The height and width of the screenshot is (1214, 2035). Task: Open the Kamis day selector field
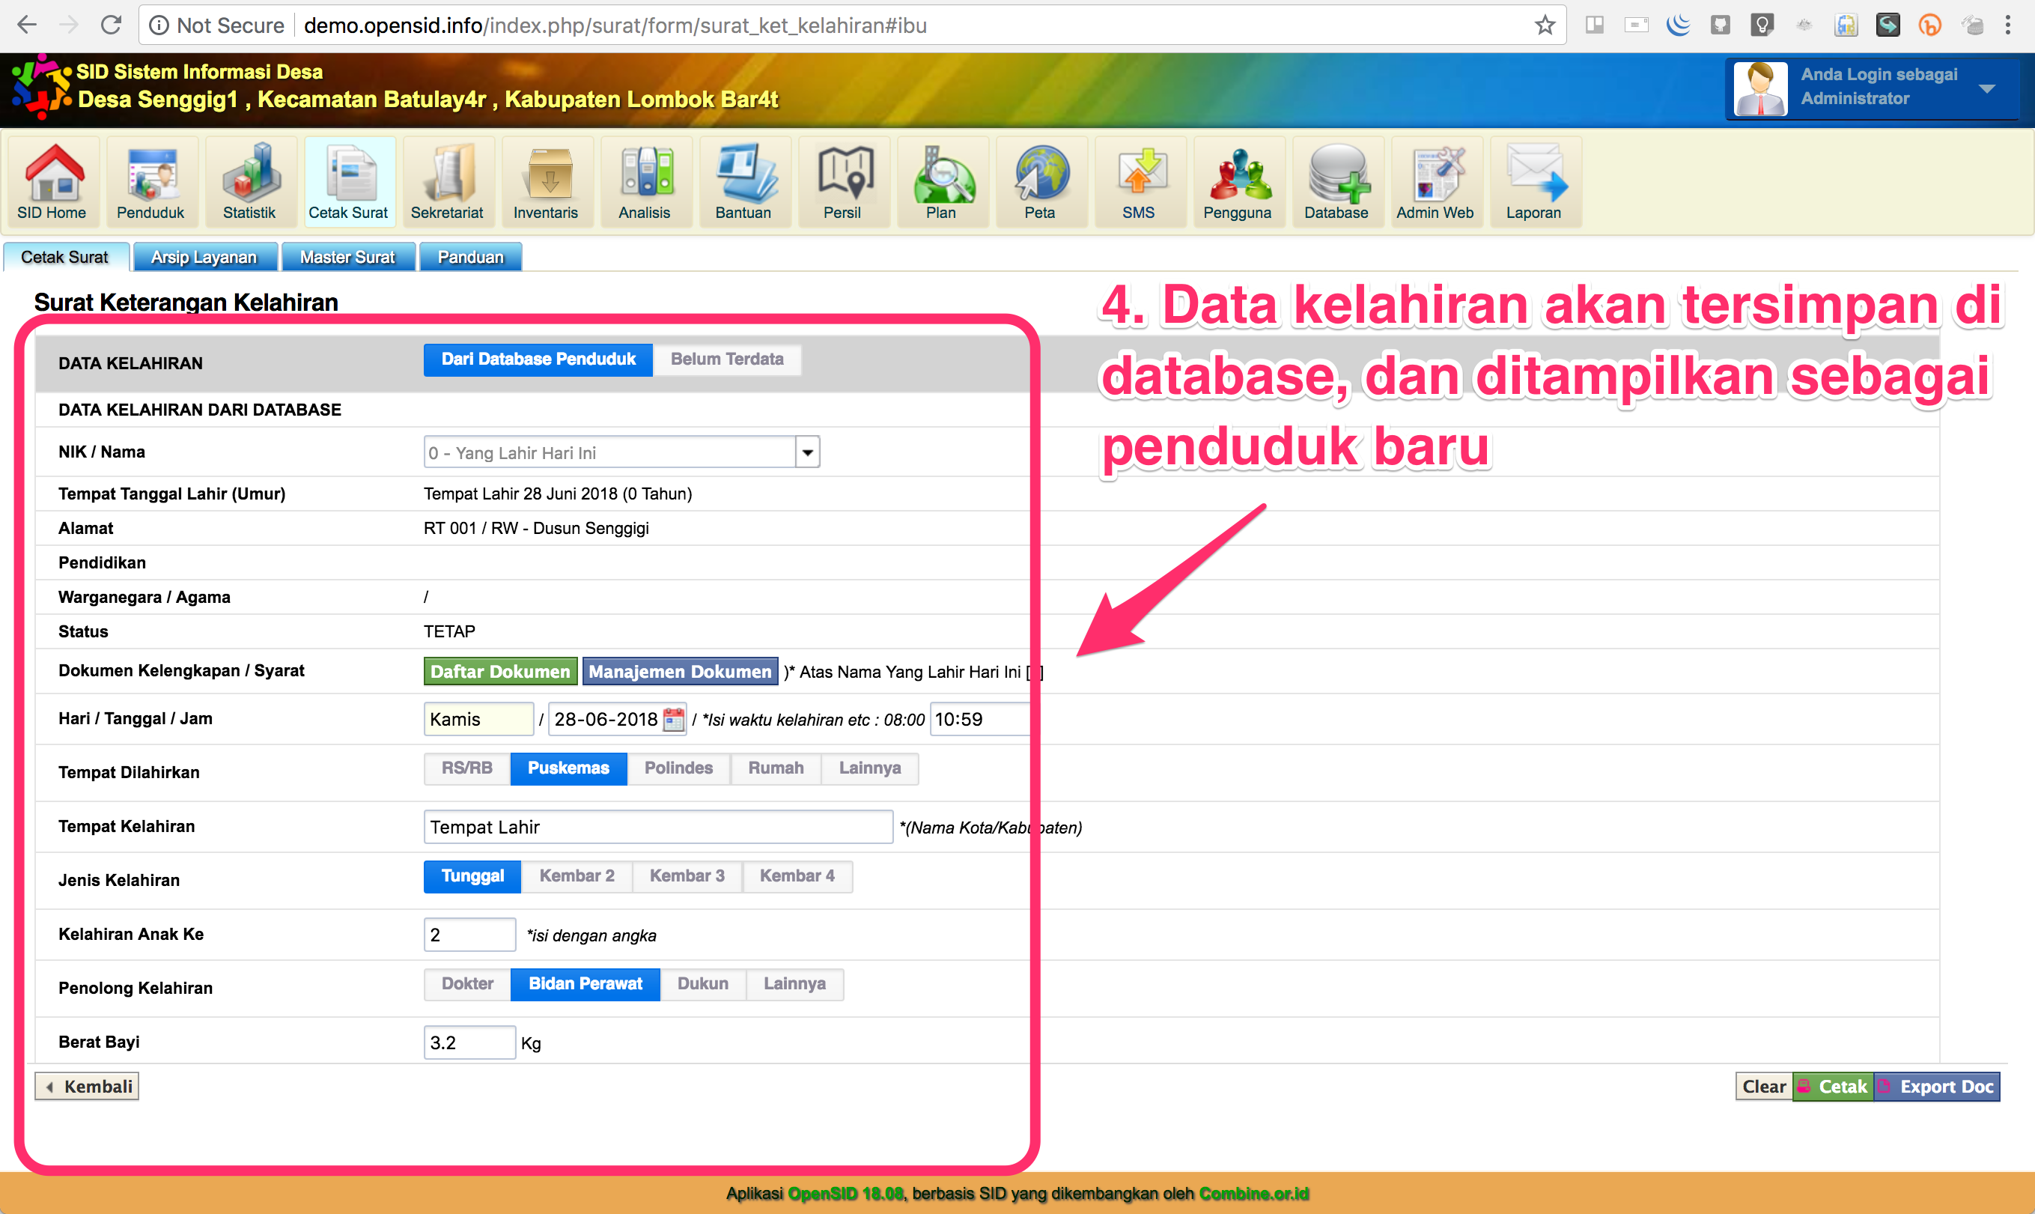(478, 719)
